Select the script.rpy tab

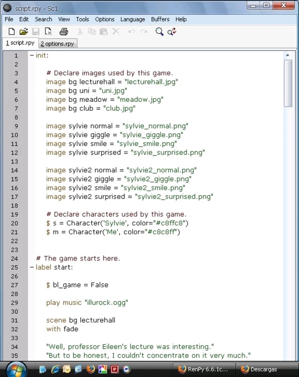20,43
